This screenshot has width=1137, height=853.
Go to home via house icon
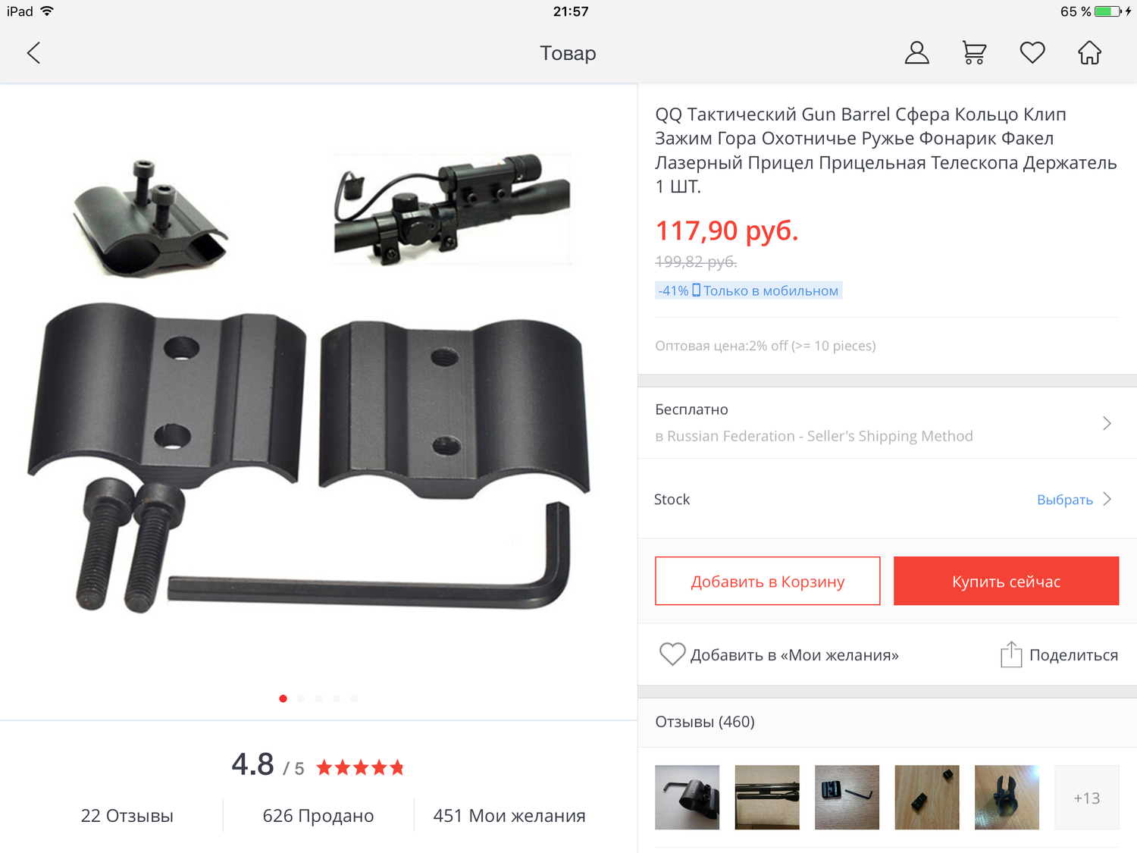1089,53
